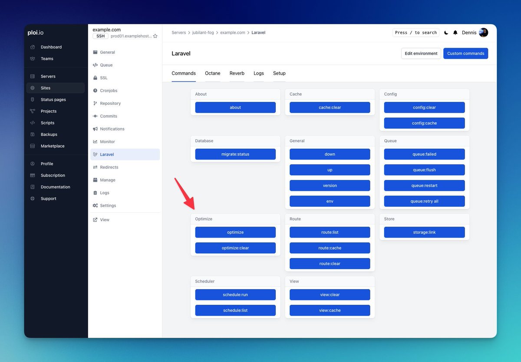The width and height of the screenshot is (521, 362).
Task: Switch to the Setup tab
Action: (279, 73)
